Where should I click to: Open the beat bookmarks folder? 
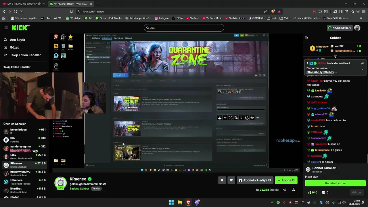point(271,18)
